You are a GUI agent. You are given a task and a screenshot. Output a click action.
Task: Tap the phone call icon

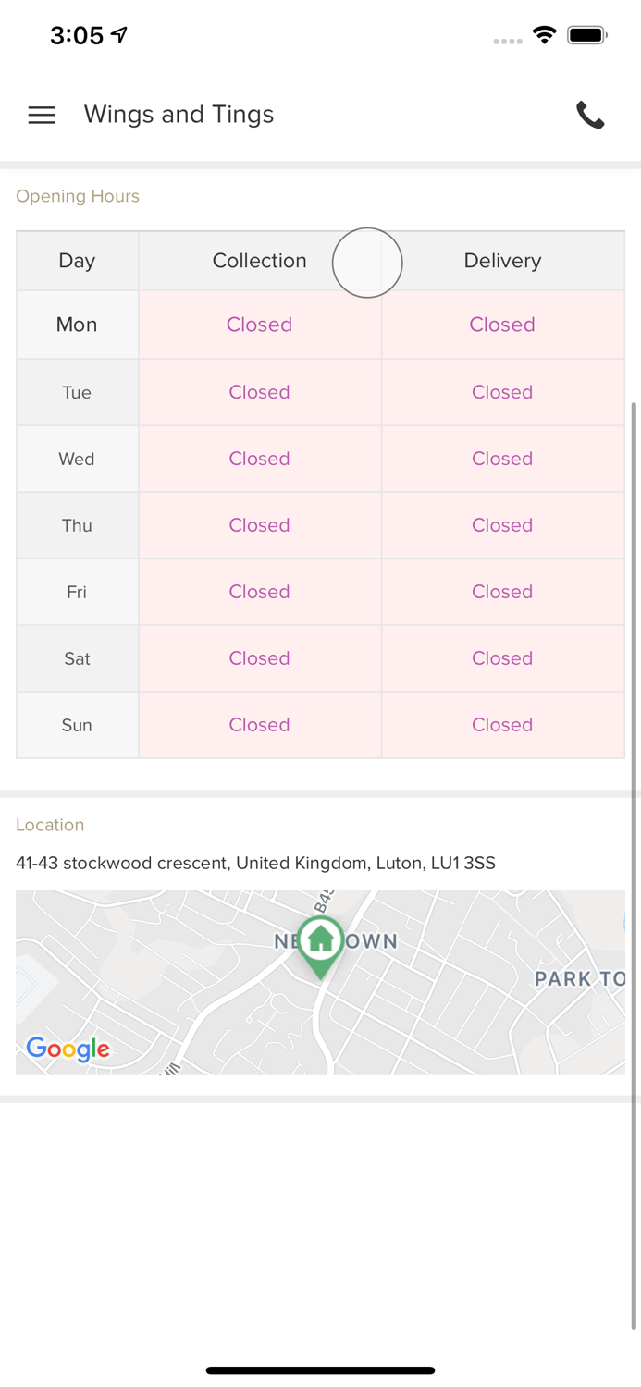(590, 115)
